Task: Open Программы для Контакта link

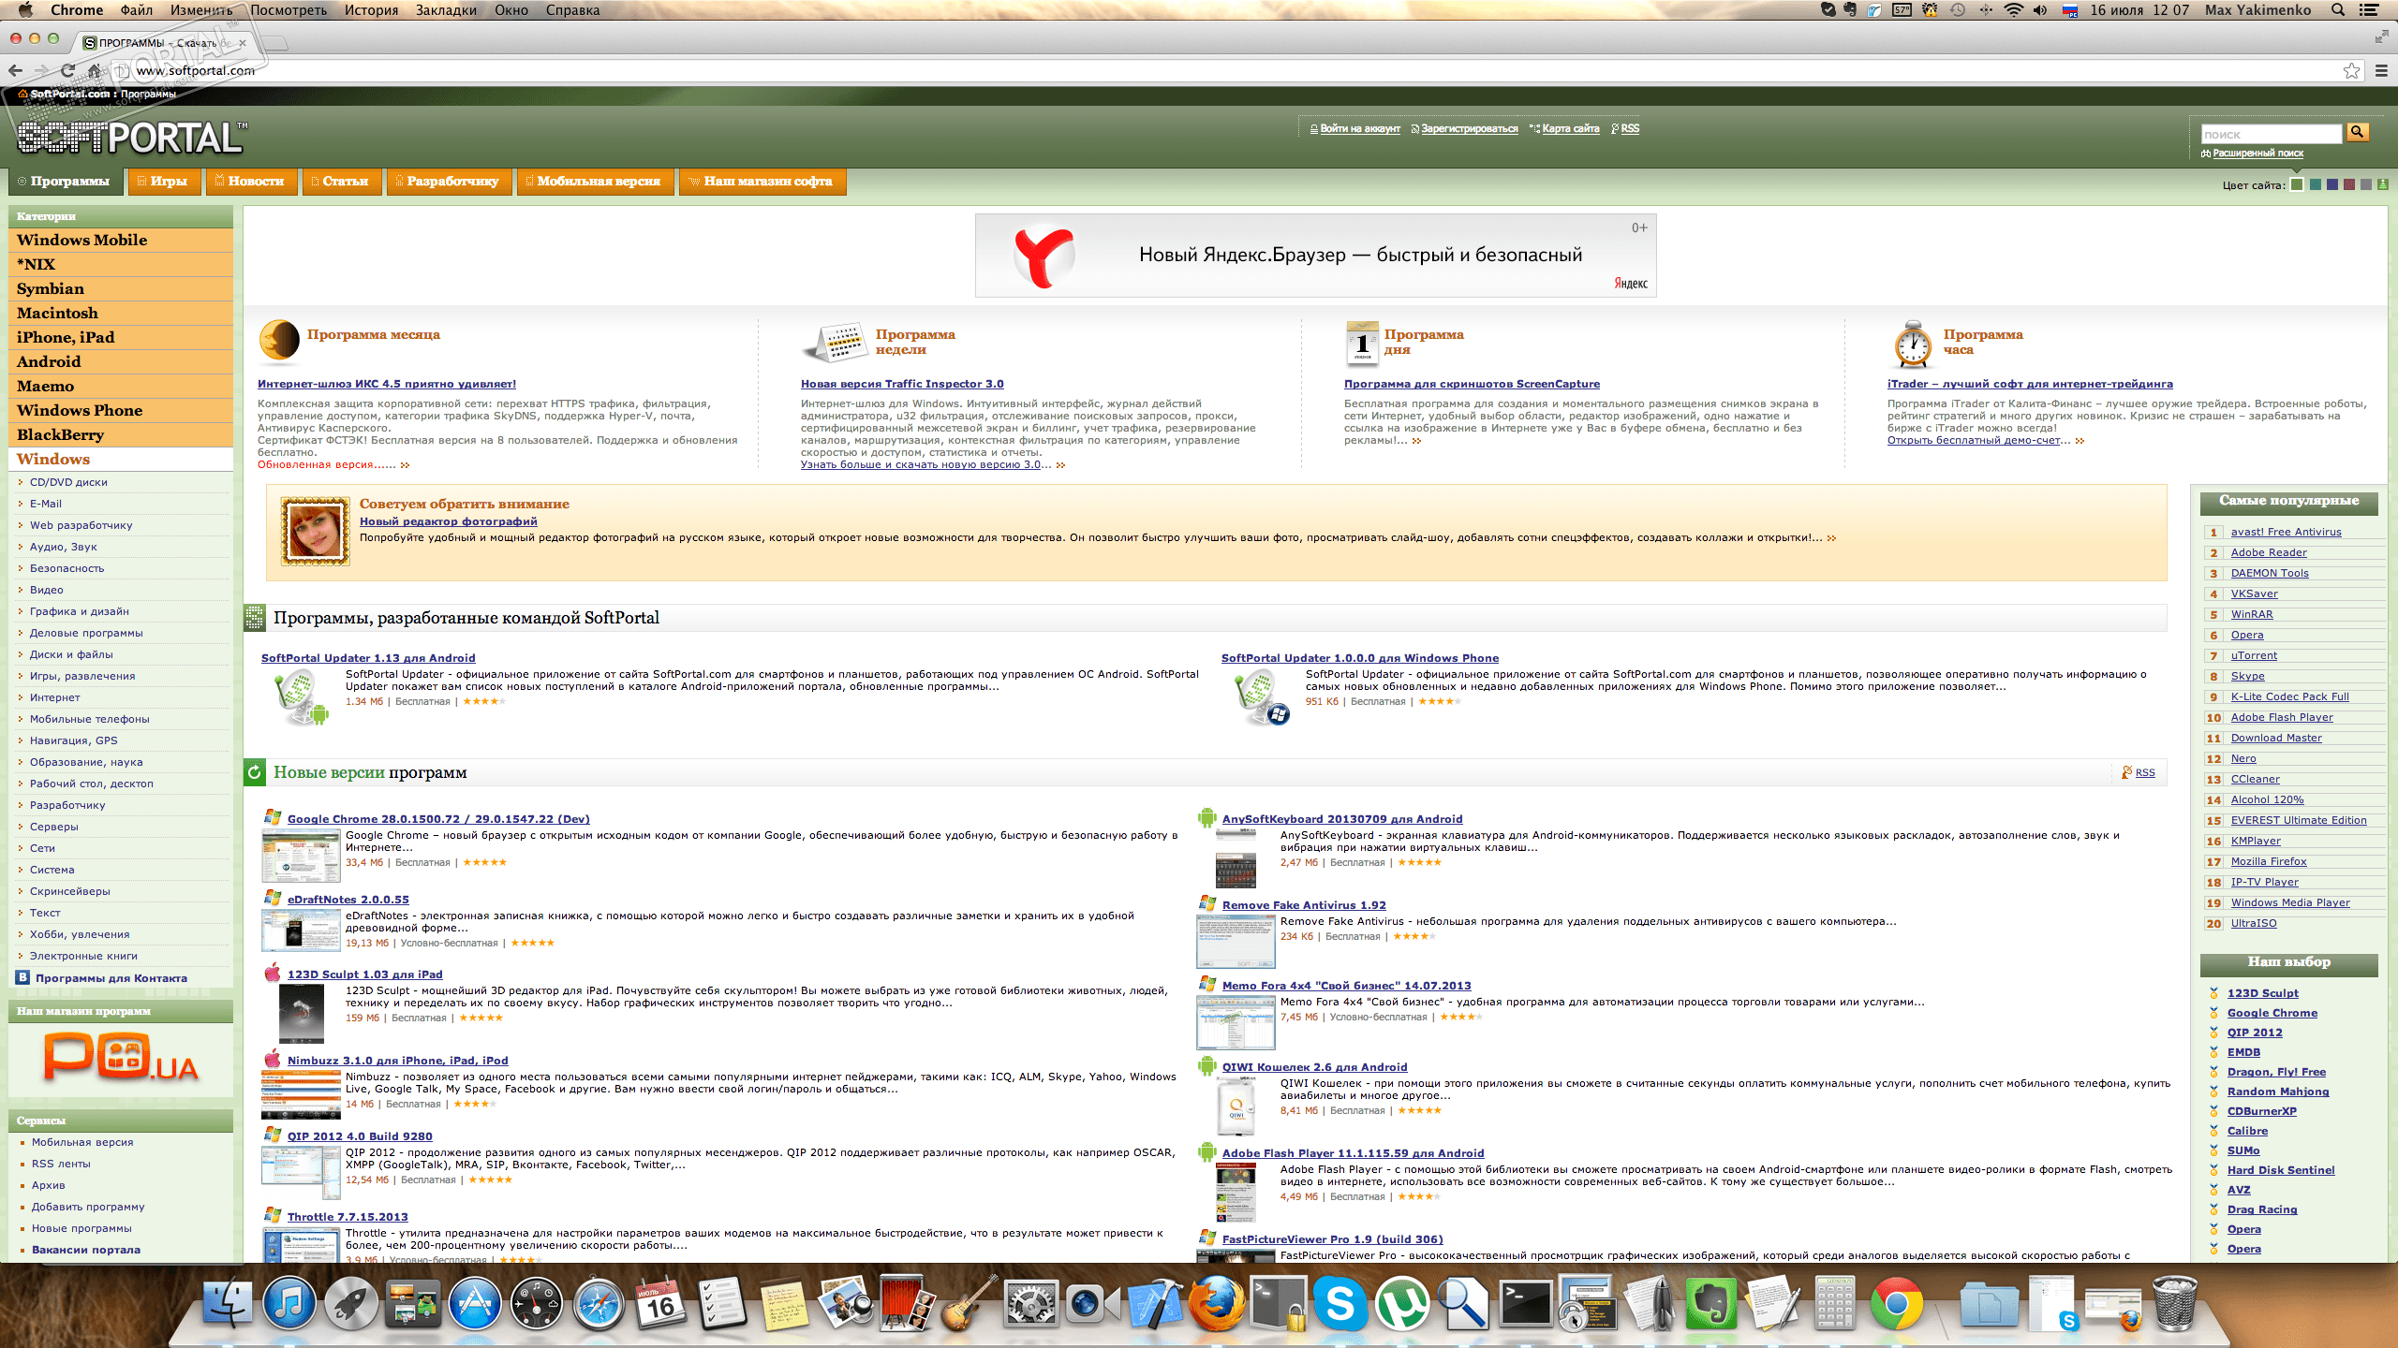Action: coord(111,978)
